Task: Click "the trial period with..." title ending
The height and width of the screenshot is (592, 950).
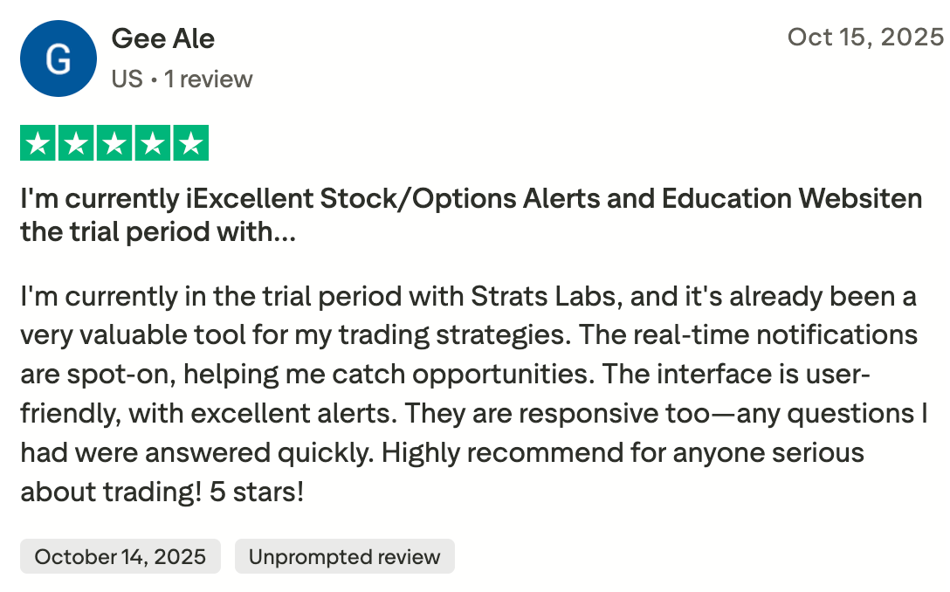Action: 158,233
